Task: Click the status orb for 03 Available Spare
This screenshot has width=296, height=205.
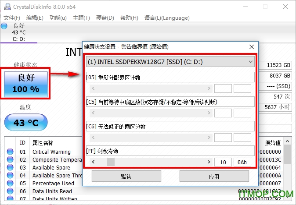Action: 10,167
